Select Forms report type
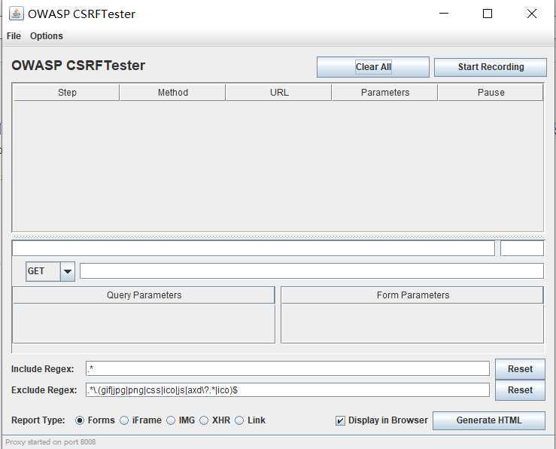556x449 pixels. click(x=95, y=420)
